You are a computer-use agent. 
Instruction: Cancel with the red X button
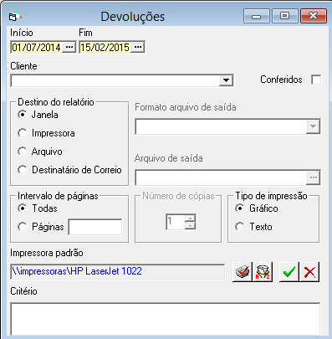tap(309, 271)
